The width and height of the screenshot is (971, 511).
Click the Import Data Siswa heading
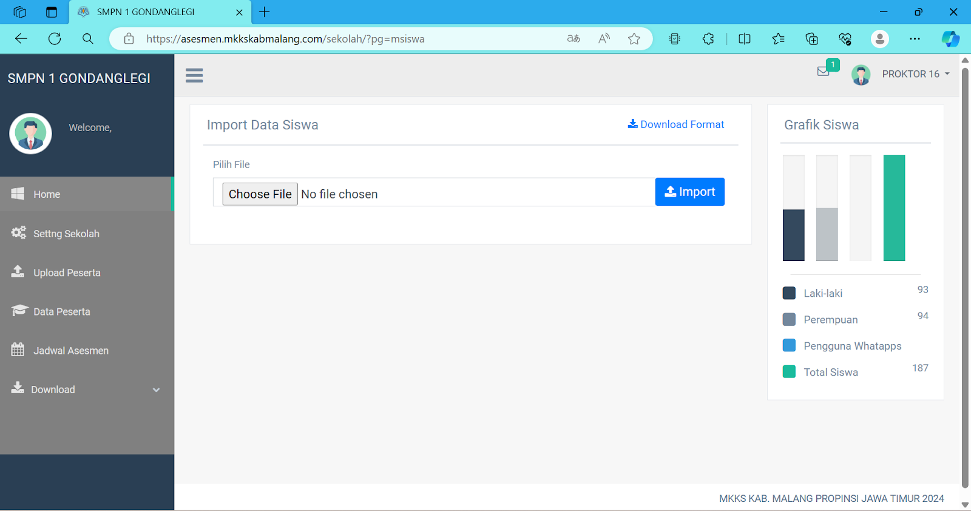point(262,125)
